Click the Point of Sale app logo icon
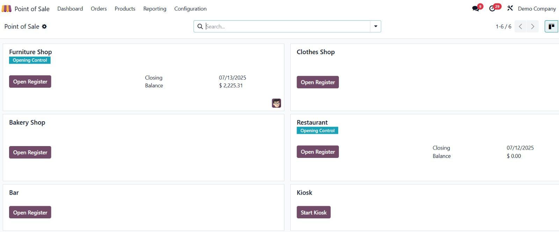 pos(6,9)
